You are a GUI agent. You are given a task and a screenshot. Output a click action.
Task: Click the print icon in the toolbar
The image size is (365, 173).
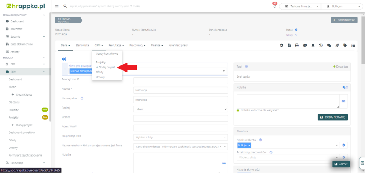coord(297,46)
